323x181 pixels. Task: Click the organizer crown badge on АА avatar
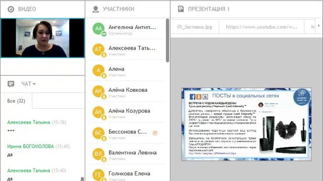tap(104, 34)
